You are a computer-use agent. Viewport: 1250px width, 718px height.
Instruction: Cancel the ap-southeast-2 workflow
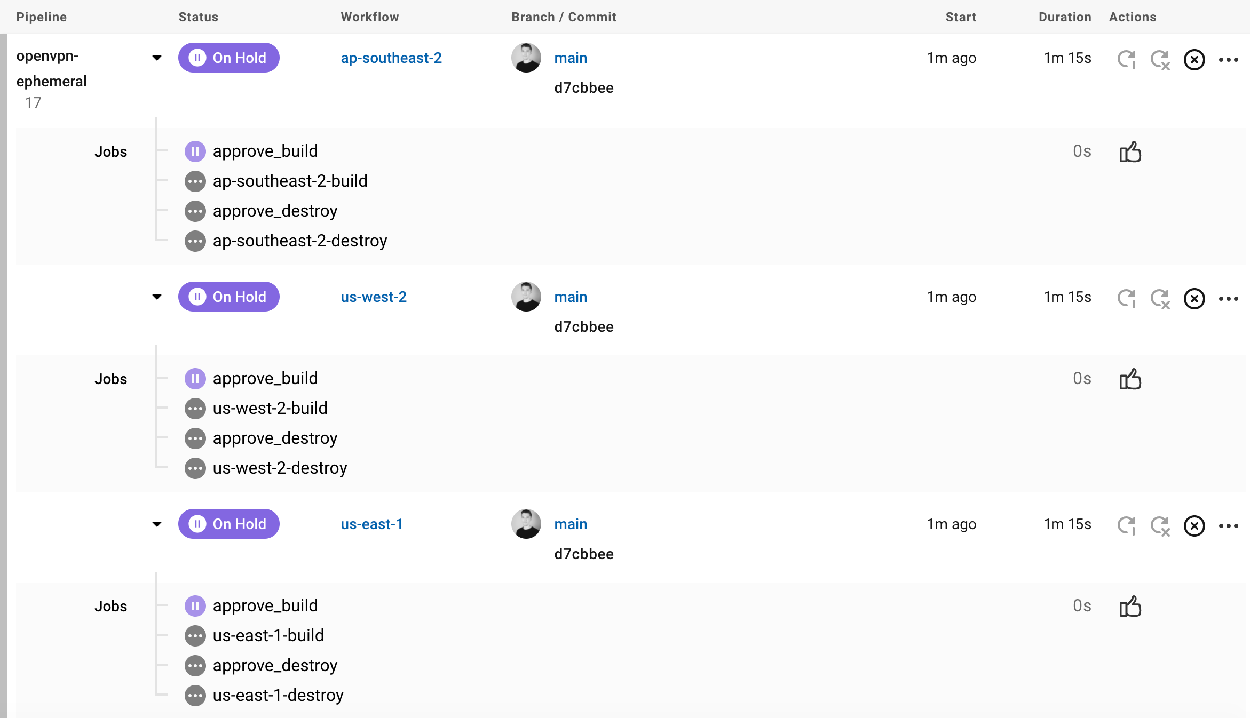point(1194,59)
